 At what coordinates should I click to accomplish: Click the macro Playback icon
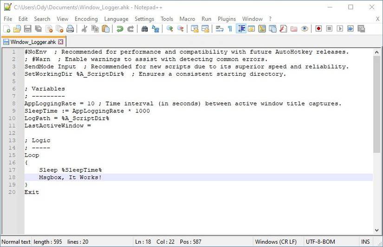click(340, 29)
